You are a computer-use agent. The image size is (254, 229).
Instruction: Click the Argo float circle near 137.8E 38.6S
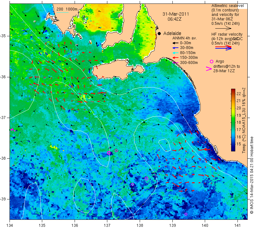132,184
